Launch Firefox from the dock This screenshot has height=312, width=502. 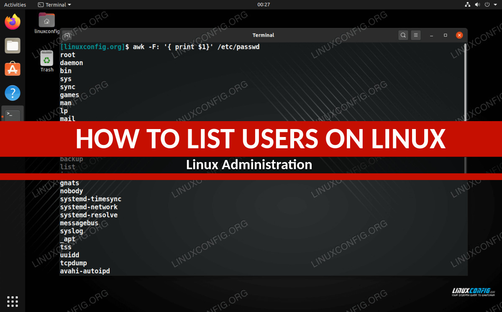click(x=13, y=22)
